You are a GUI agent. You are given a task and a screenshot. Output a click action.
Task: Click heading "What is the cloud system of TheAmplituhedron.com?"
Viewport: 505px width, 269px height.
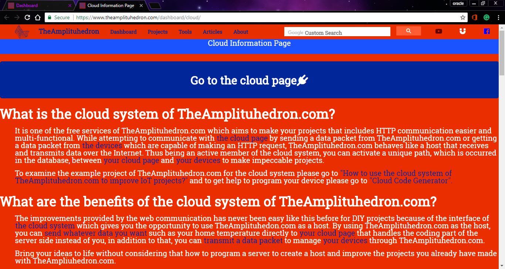click(x=167, y=114)
